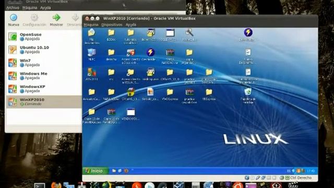
Task: Click the BDDoc folder on the desktop
Action: tap(111, 32)
